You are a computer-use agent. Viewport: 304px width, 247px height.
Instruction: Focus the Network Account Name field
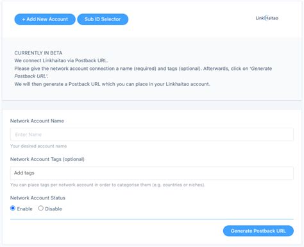click(x=152, y=135)
